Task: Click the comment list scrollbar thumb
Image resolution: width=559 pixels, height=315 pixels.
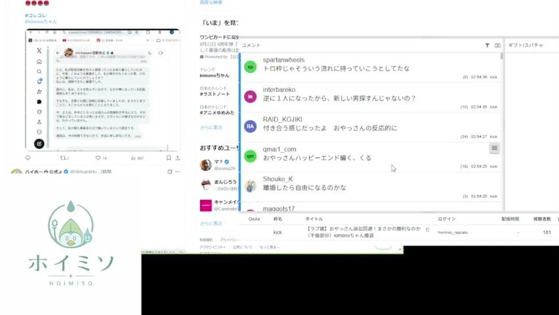Action: click(x=502, y=56)
